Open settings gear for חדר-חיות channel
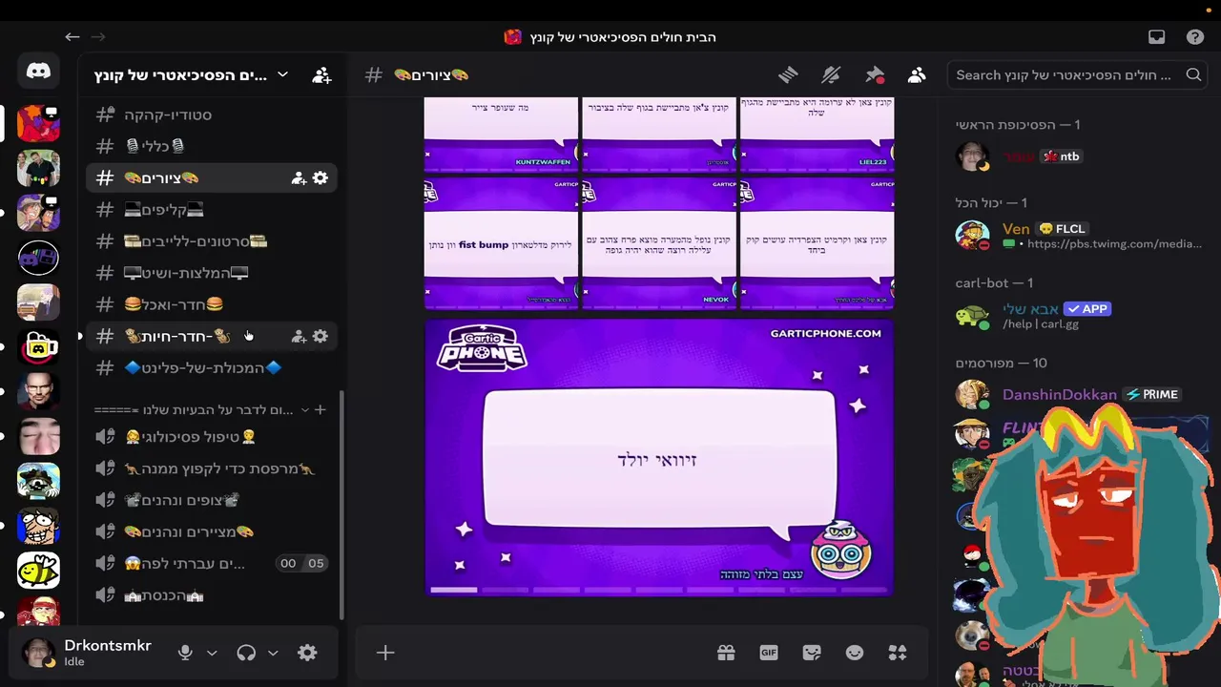This screenshot has width=1221, height=687. (x=321, y=336)
